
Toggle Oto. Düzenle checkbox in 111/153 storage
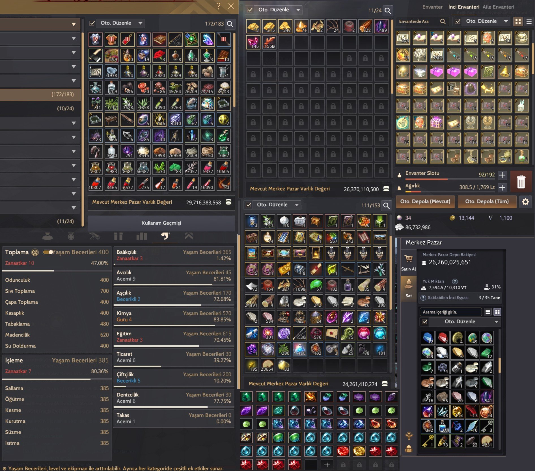(x=249, y=205)
